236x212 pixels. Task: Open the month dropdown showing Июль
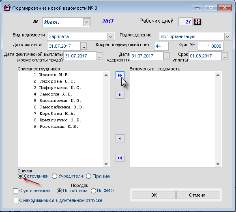tap(86, 22)
